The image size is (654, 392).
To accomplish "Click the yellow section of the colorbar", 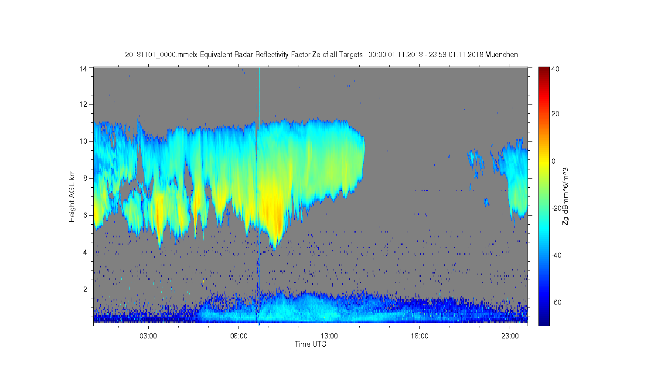I will 544,162.
